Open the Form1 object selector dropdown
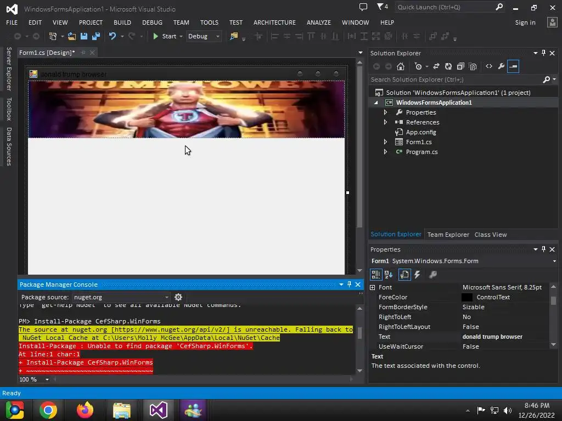This screenshot has width=562, height=421. pos(554,261)
